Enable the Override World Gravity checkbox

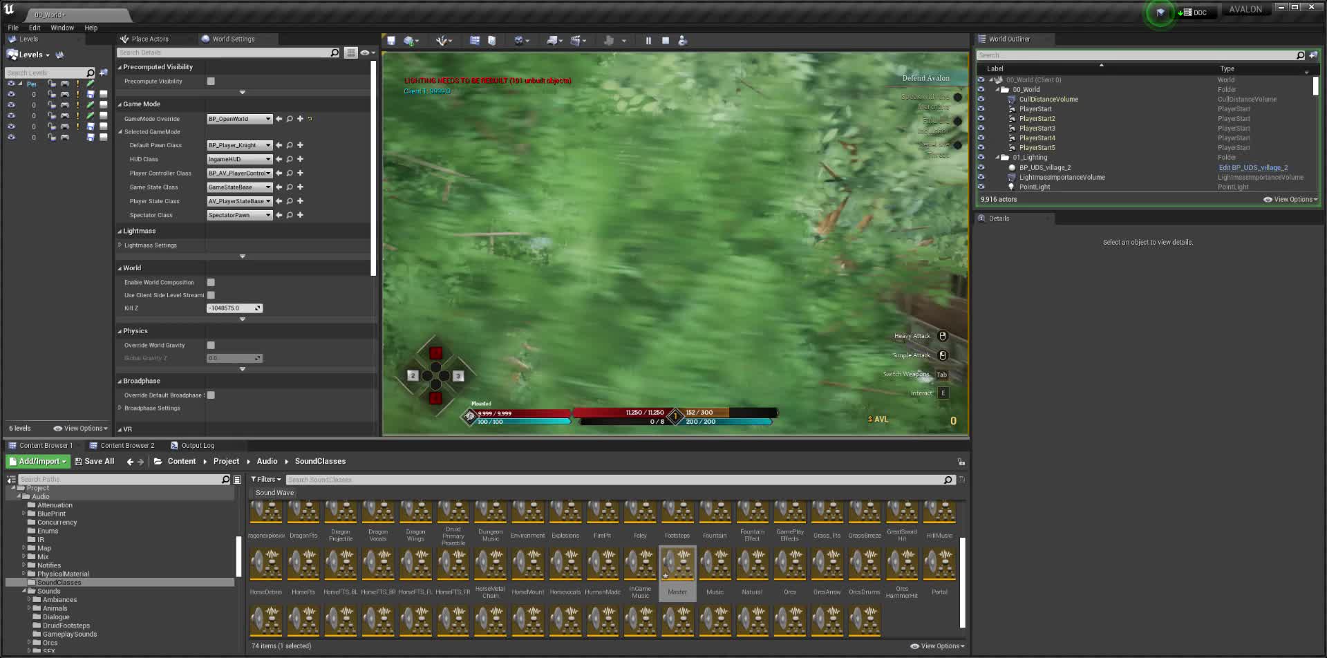[x=211, y=345]
